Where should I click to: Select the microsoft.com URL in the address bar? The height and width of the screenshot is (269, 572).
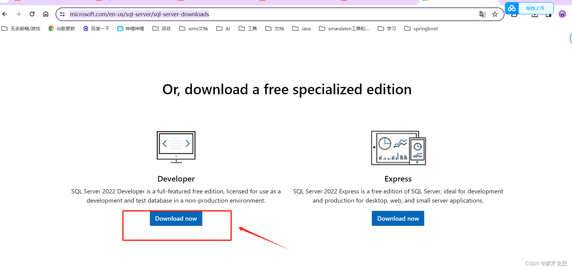139,14
